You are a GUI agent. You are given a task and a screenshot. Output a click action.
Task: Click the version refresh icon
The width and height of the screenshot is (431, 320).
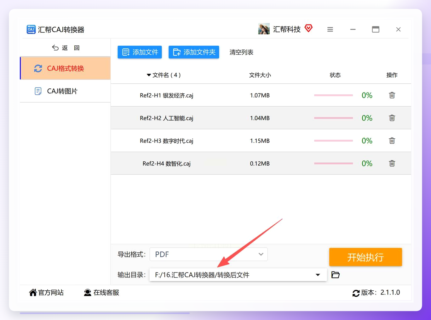(356, 293)
